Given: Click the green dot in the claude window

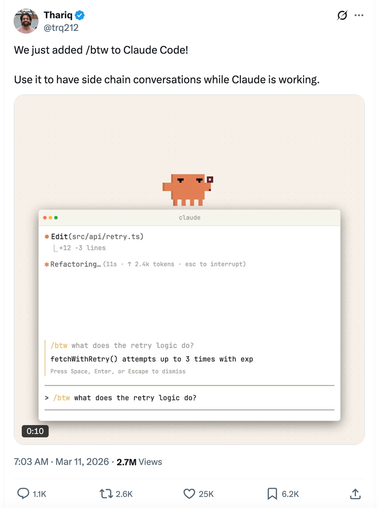Looking at the screenshot, I should tap(56, 218).
